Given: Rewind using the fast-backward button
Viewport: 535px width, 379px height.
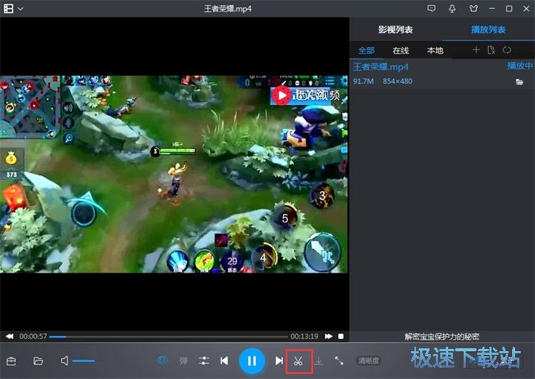Looking at the screenshot, I should coord(9,336).
